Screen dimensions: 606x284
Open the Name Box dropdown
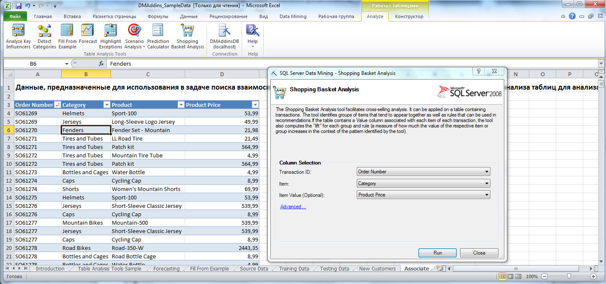(x=67, y=64)
